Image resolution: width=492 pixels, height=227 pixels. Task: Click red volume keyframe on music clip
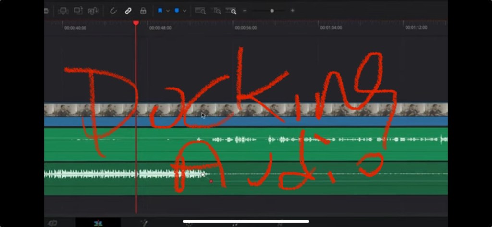[x=211, y=181]
